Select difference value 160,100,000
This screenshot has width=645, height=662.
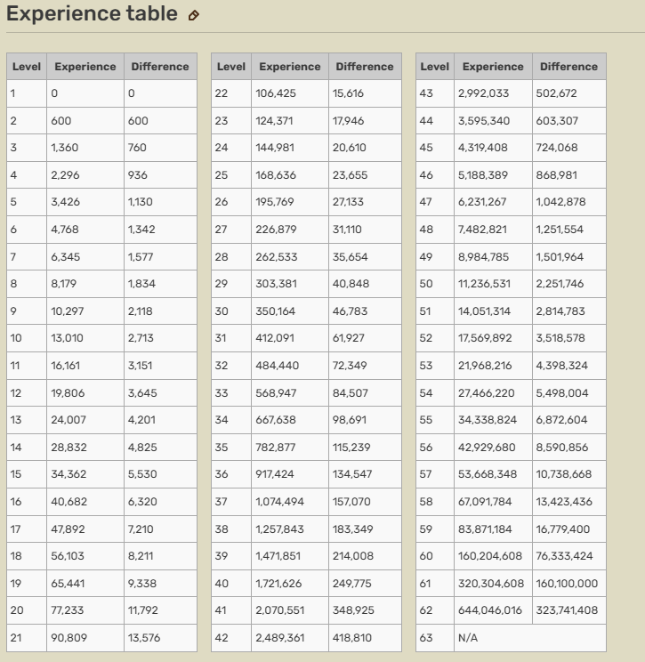pos(567,584)
